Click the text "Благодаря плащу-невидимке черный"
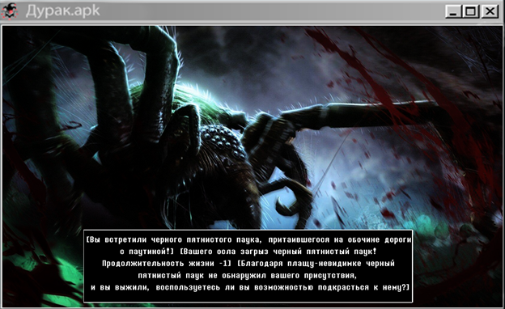The width and height of the screenshot is (505, 309). point(316,264)
